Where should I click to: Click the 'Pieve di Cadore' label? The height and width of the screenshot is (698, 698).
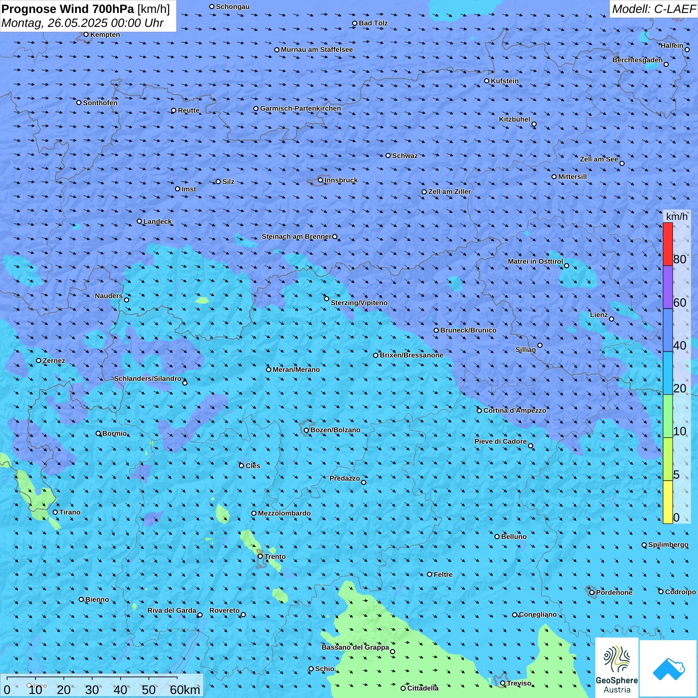pos(501,441)
